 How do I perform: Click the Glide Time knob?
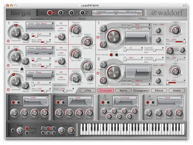(x=20, y=130)
